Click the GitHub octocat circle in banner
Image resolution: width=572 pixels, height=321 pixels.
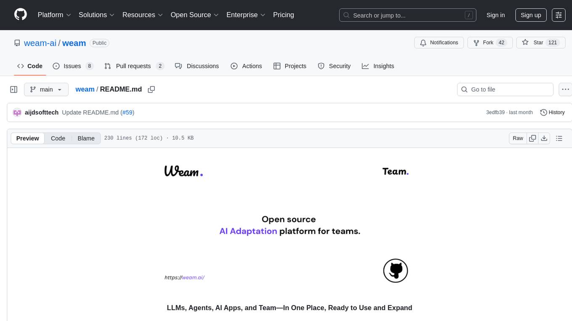(396, 271)
